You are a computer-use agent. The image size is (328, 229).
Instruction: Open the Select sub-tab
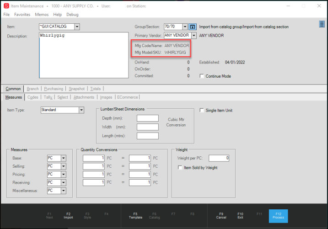[63, 97]
